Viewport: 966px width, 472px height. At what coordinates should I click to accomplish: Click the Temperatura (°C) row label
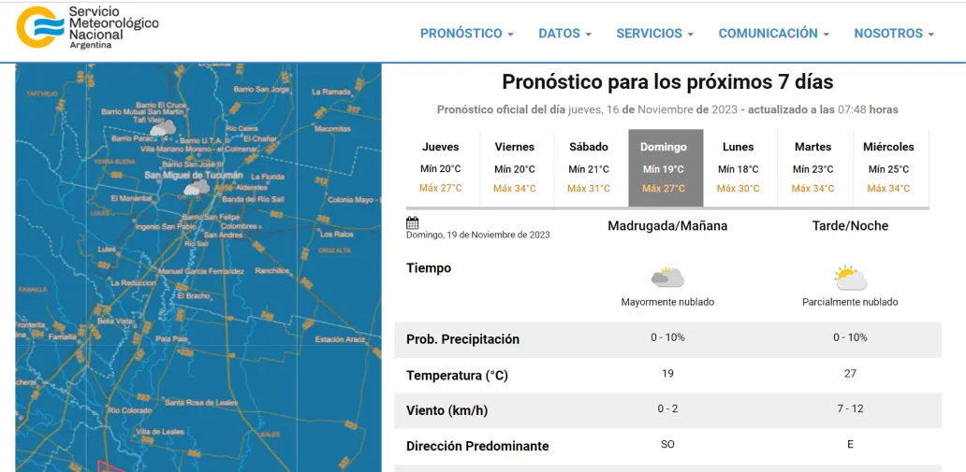pos(457,376)
